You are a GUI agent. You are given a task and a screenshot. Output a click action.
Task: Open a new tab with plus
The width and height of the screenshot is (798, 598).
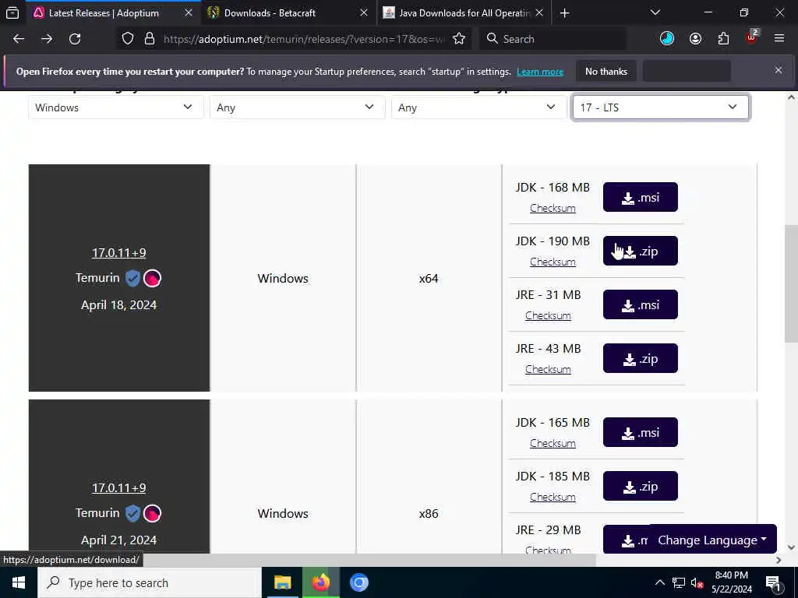point(564,13)
